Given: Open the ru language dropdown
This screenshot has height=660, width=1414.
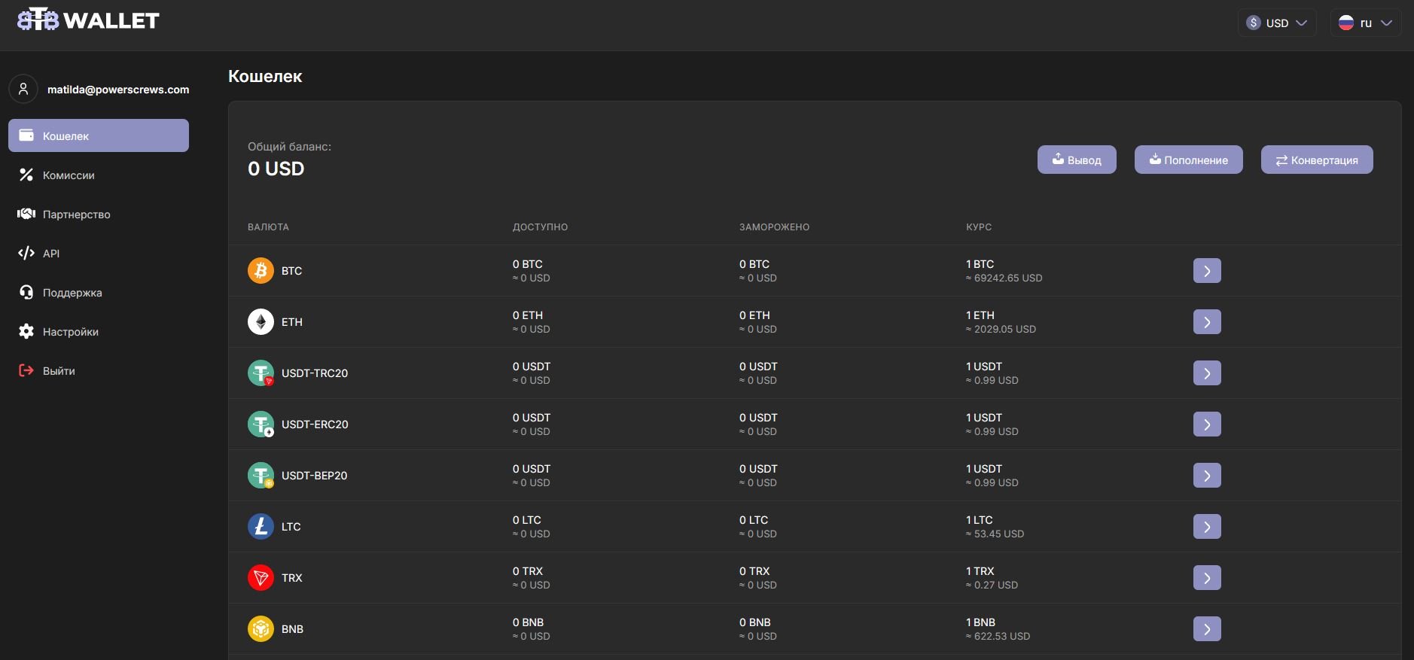Looking at the screenshot, I should (x=1365, y=23).
